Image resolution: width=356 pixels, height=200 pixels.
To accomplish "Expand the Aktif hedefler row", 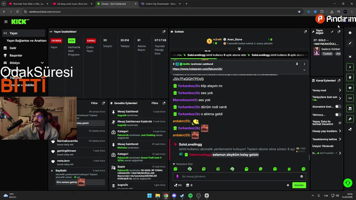I will (x=327, y=153).
